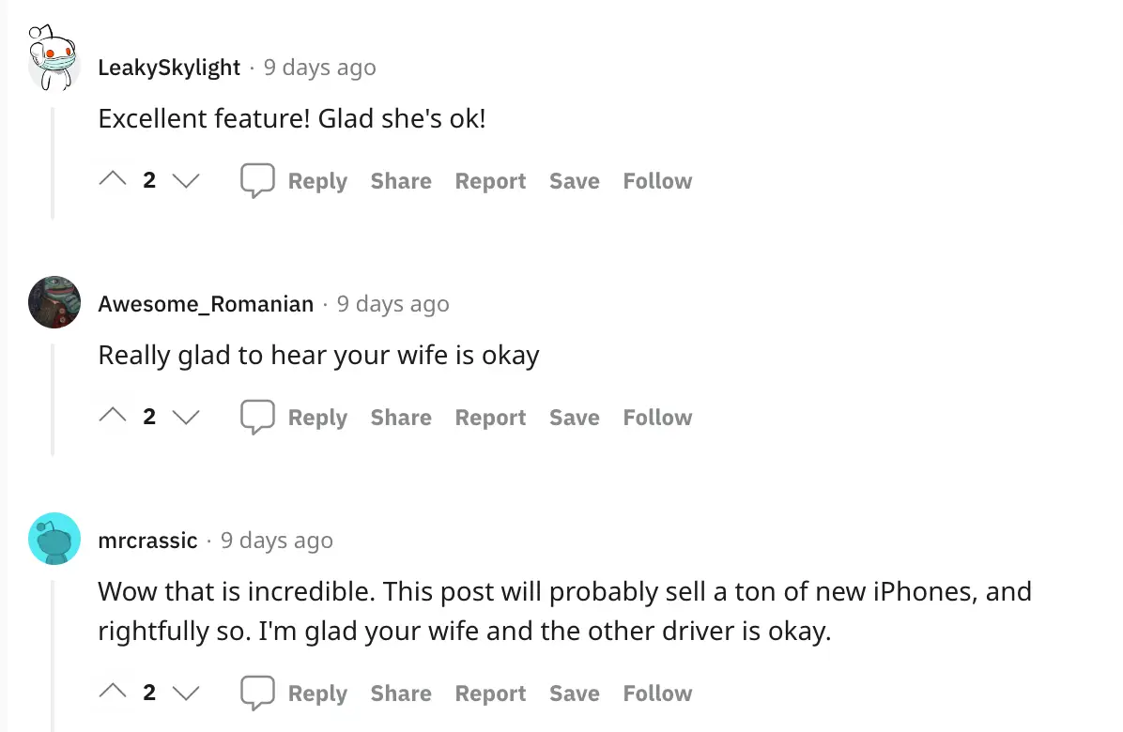Click Awesome_Romanian's frog avatar

coord(54,302)
